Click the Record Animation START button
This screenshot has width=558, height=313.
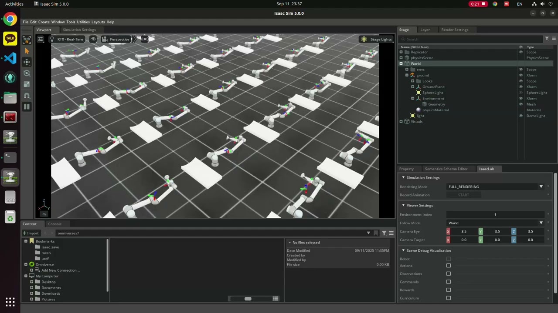pos(463,195)
